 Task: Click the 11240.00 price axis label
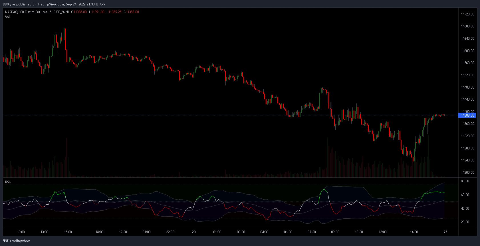pyautogui.click(x=468, y=160)
